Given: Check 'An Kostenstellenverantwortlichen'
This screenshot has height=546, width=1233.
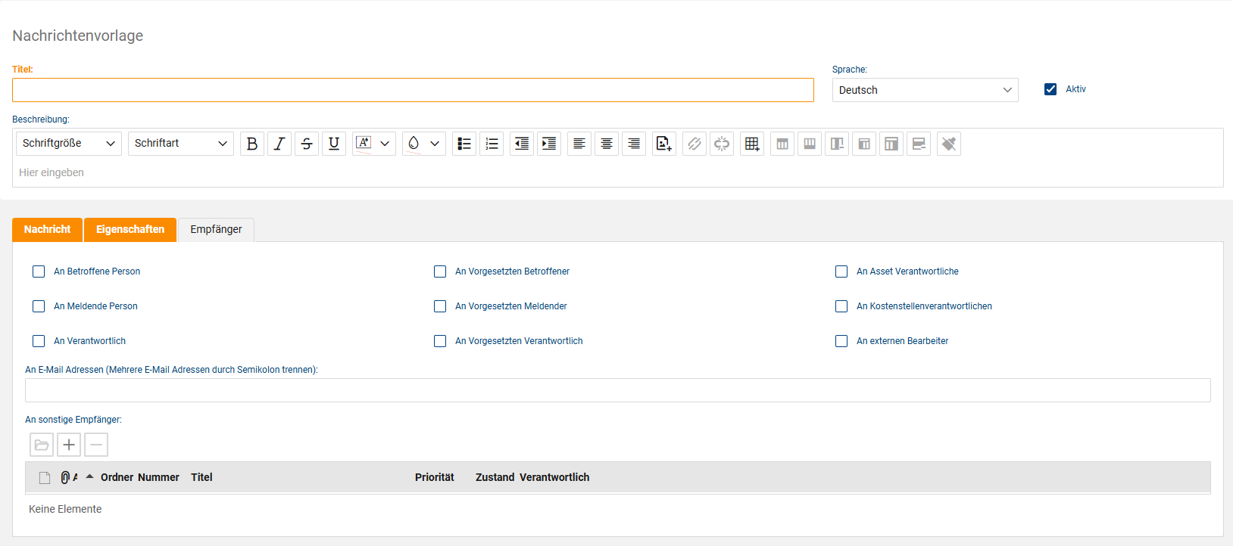Looking at the screenshot, I should [841, 306].
